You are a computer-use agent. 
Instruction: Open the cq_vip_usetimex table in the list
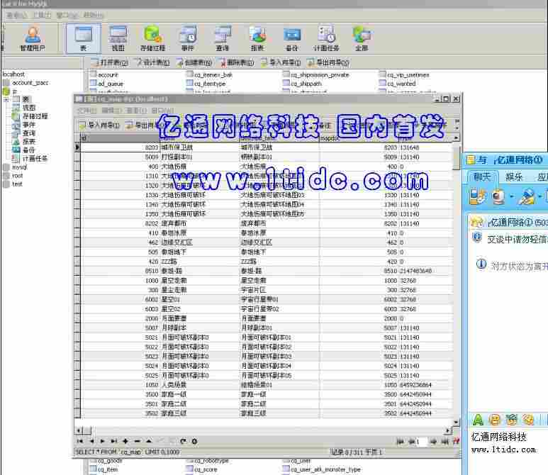(x=408, y=74)
